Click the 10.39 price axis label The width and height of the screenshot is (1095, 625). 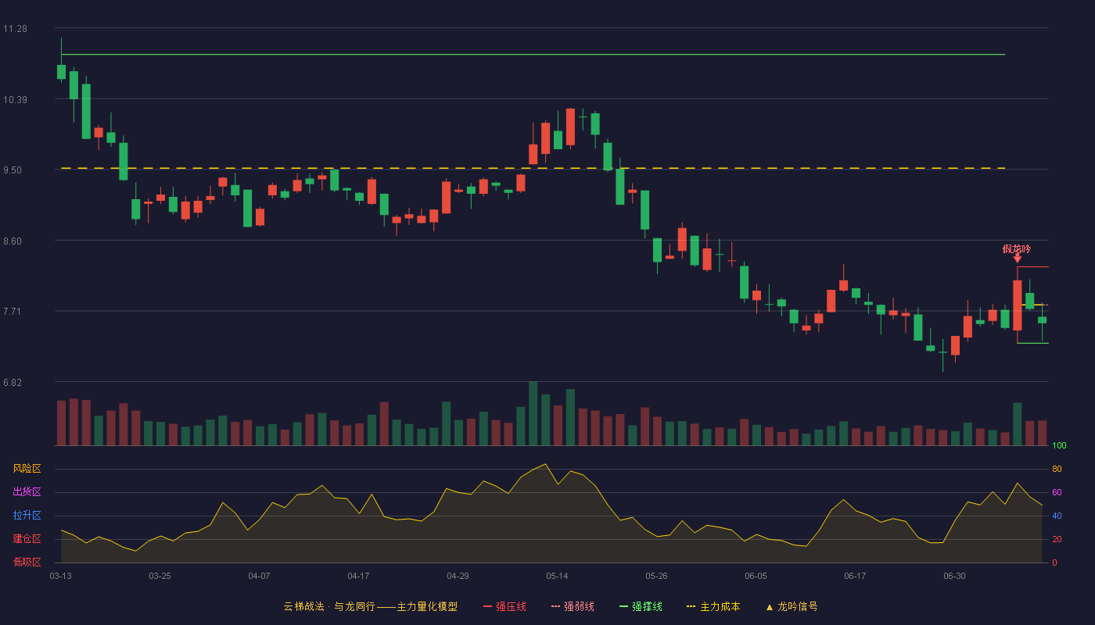pyautogui.click(x=15, y=100)
